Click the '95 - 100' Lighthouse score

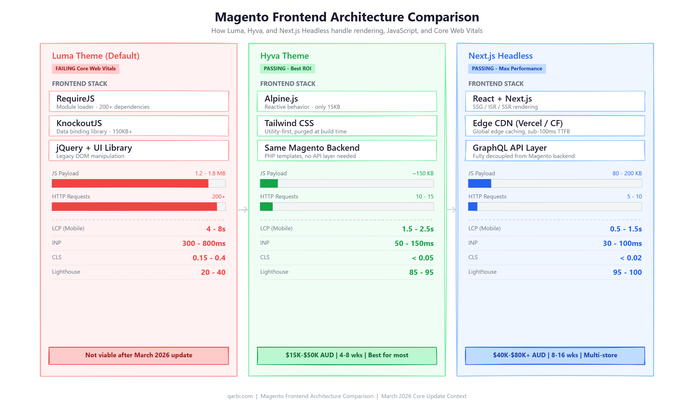click(x=627, y=272)
